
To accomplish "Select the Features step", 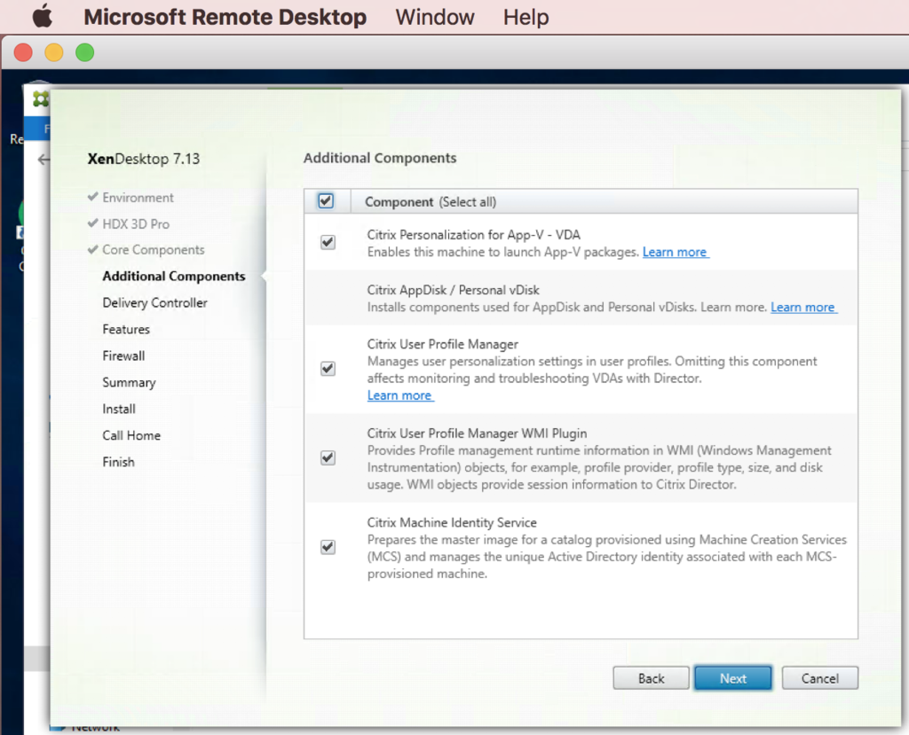I will tap(126, 330).
